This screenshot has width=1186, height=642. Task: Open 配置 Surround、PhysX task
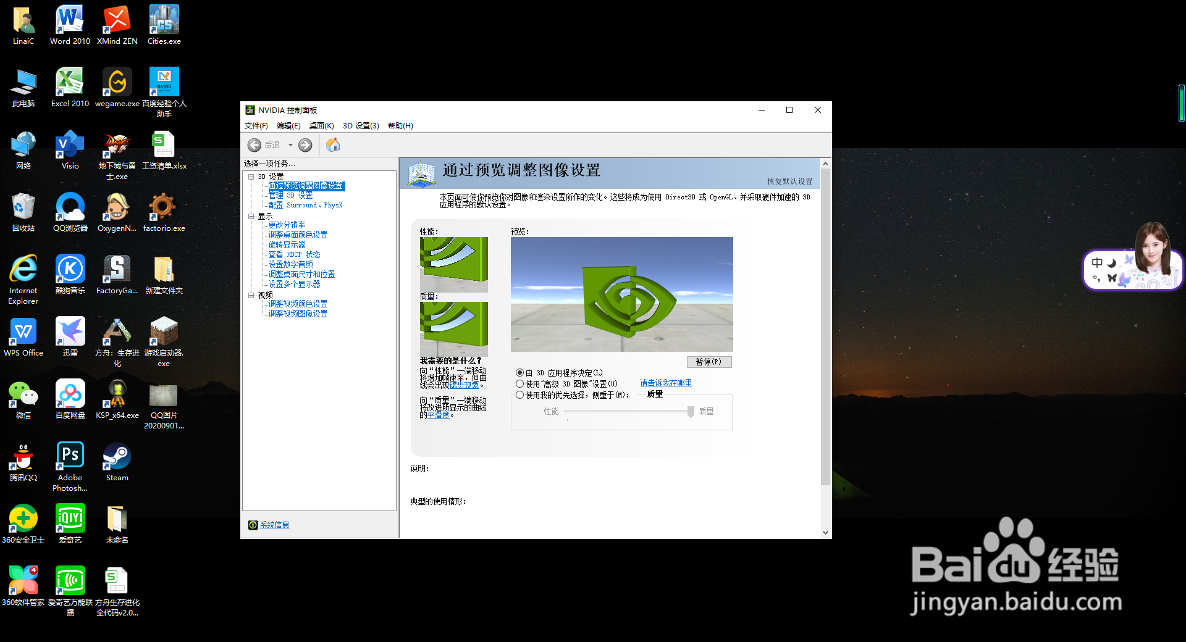(x=305, y=205)
